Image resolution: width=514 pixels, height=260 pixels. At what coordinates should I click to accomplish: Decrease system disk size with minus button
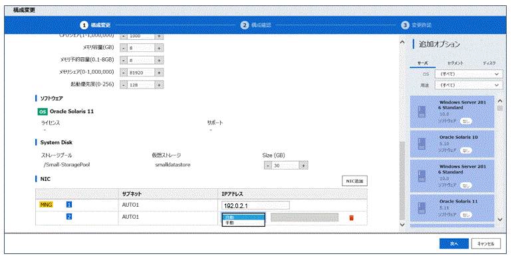(267, 166)
